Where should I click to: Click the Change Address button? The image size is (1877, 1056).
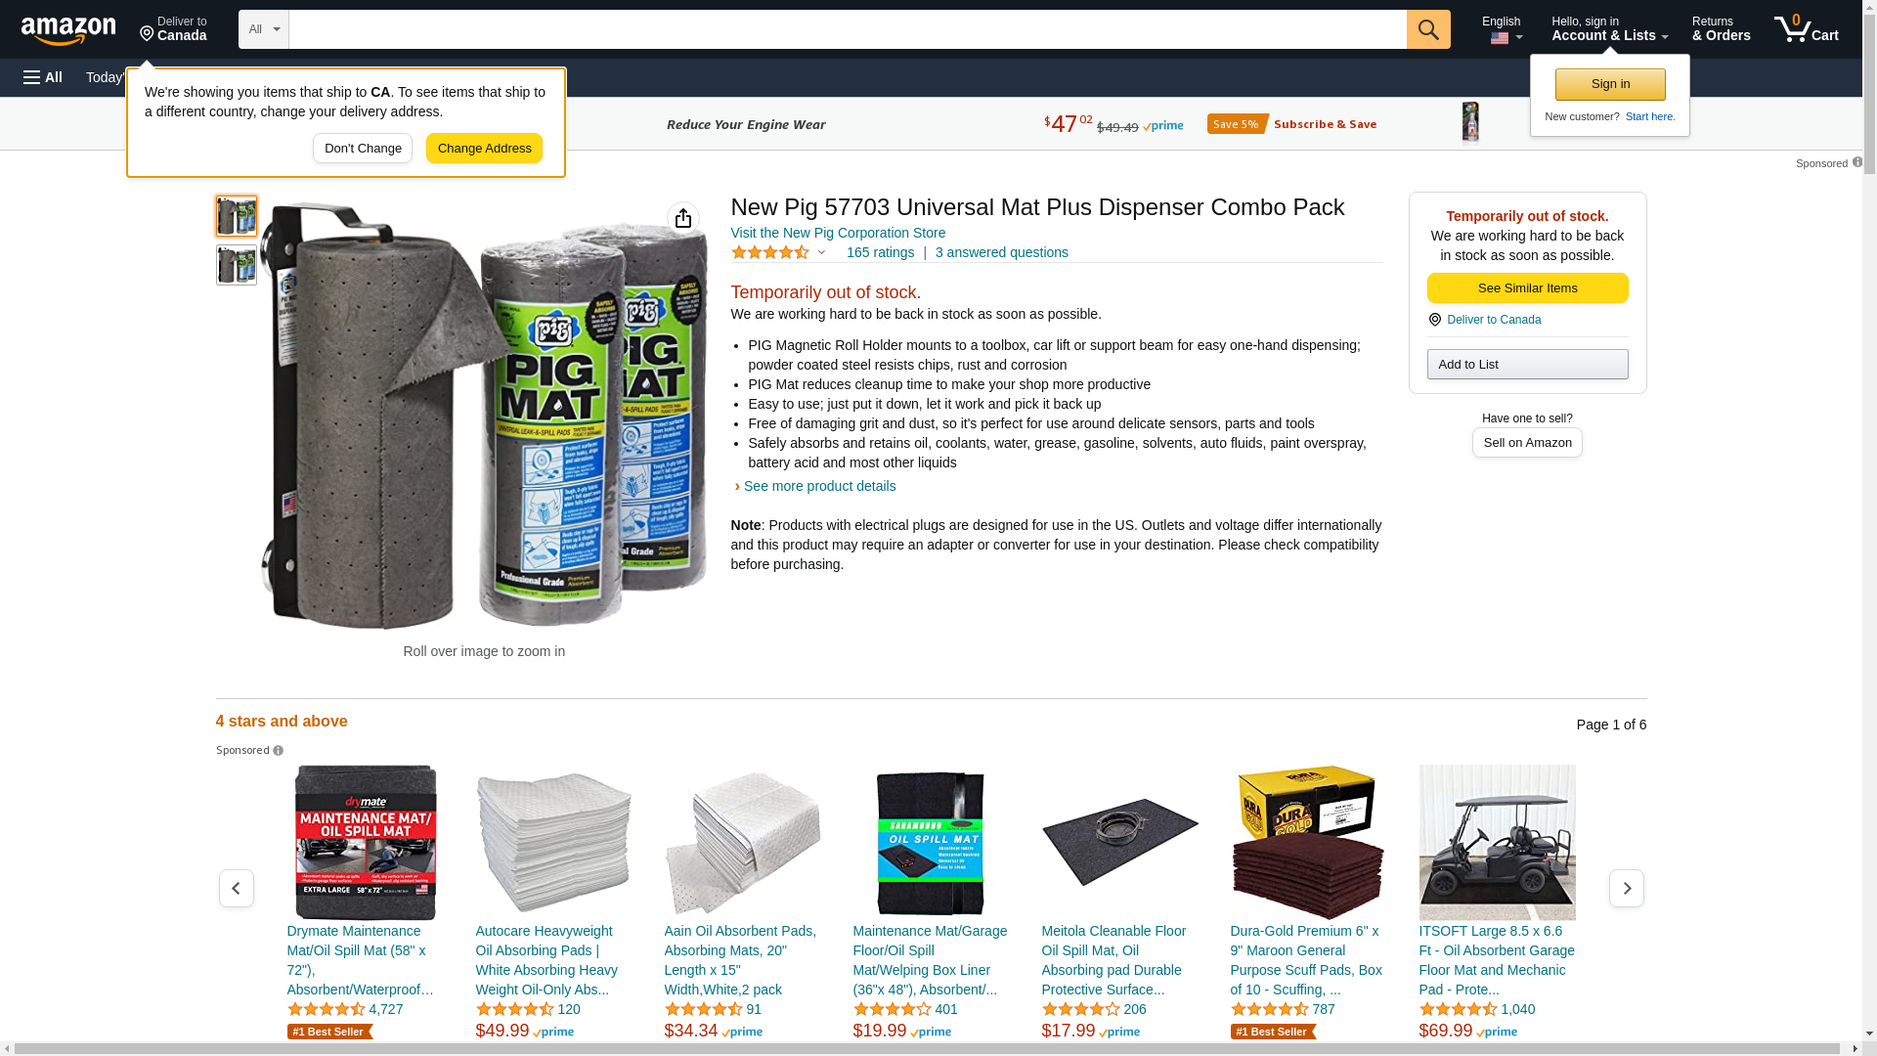click(x=484, y=149)
